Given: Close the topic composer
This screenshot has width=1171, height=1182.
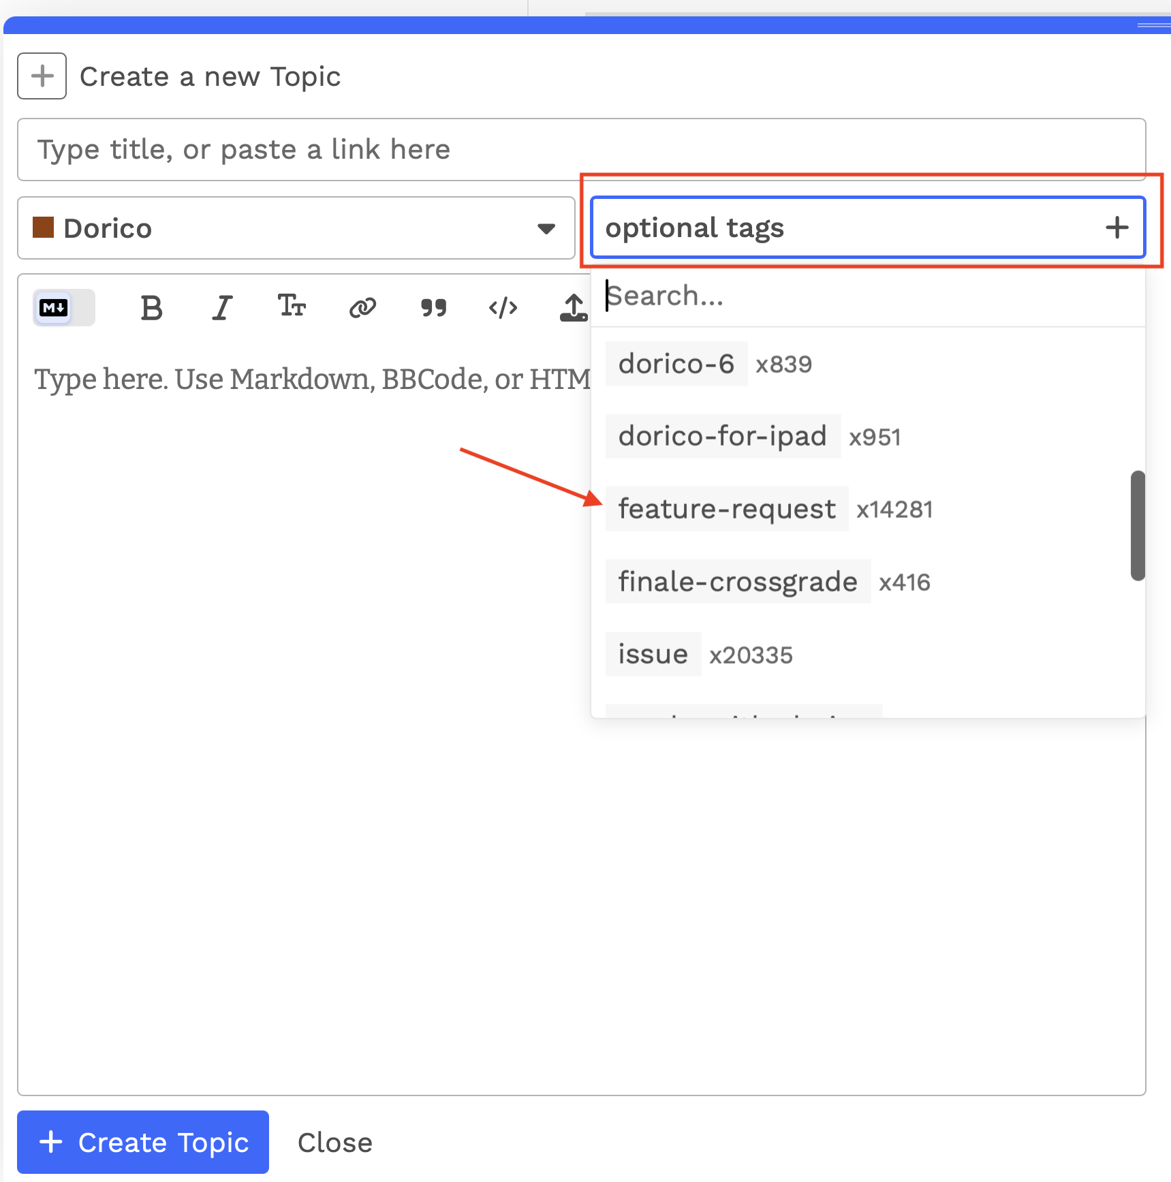Looking at the screenshot, I should pos(335,1142).
